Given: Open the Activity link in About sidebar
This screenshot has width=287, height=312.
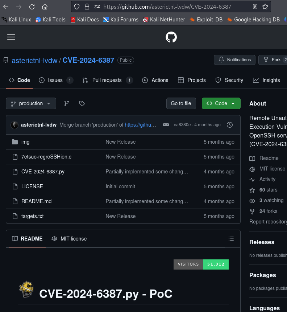Looking at the screenshot, I should click(x=267, y=179).
